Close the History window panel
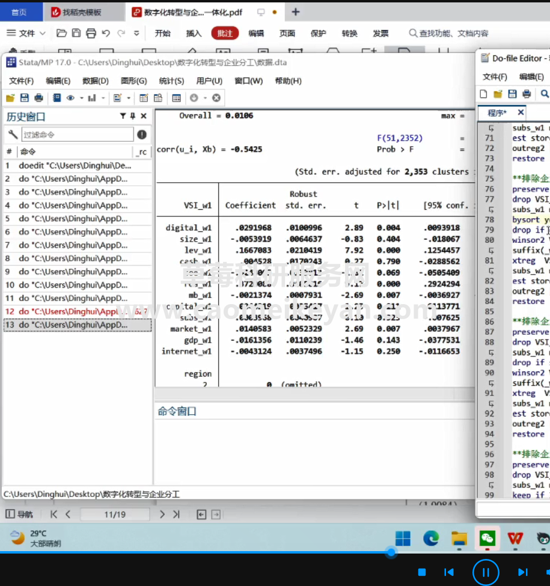The width and height of the screenshot is (550, 586). (144, 116)
